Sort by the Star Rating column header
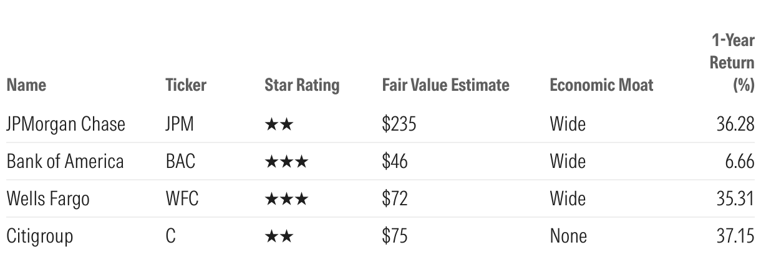Viewport: 761px width, 260px height. click(x=302, y=86)
